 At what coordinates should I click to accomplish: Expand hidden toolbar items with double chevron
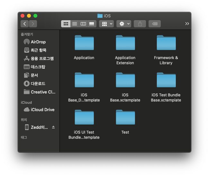click(x=187, y=24)
